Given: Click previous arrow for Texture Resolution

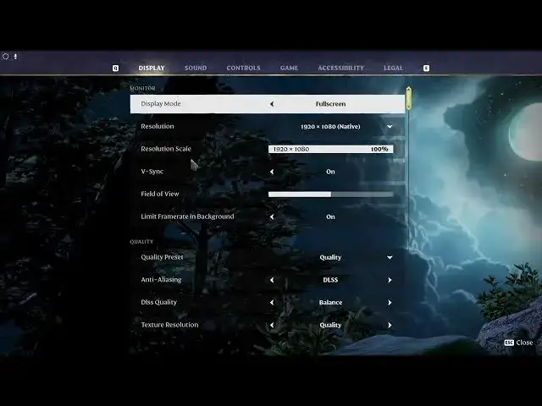Looking at the screenshot, I should coord(272,325).
